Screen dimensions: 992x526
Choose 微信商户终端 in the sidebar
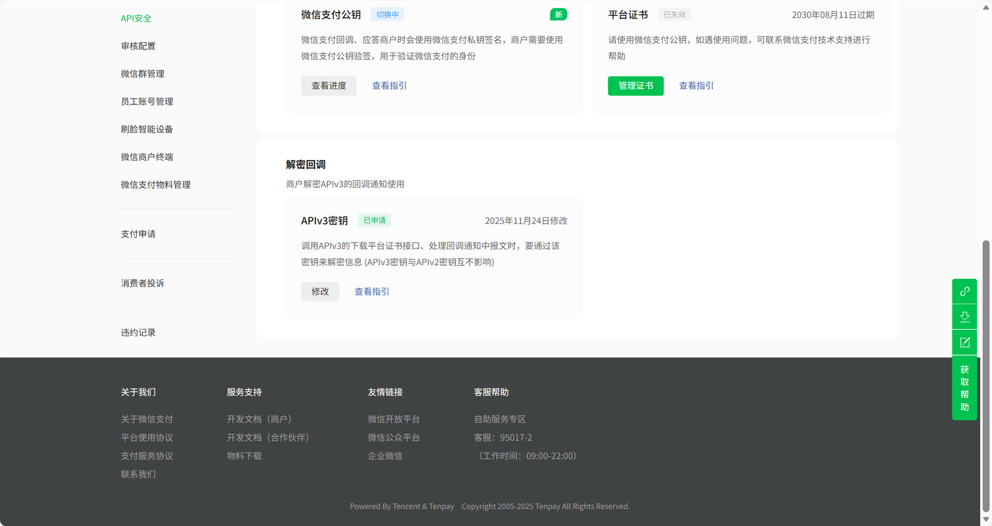[x=147, y=157]
